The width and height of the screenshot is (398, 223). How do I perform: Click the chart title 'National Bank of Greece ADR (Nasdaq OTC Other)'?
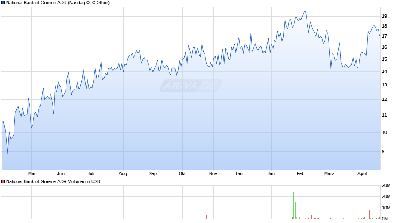click(x=58, y=3)
